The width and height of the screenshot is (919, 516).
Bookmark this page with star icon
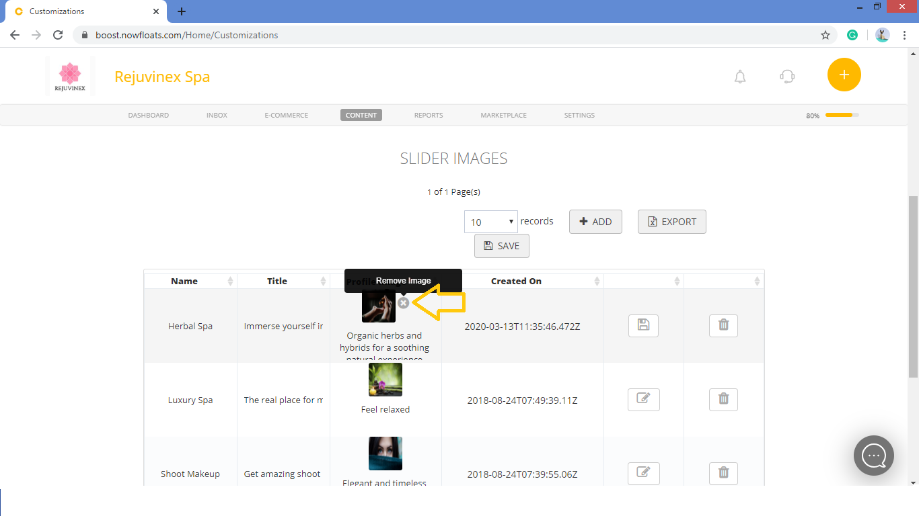click(825, 35)
